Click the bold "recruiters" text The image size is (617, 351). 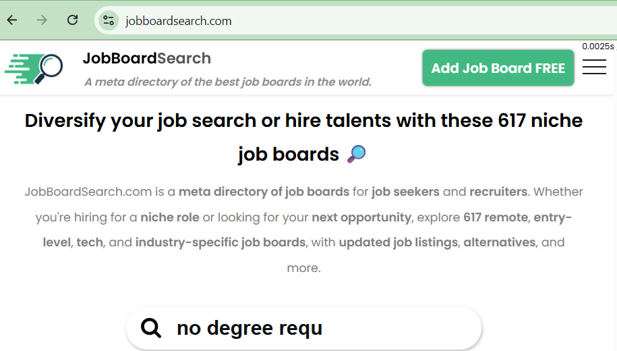pyautogui.click(x=498, y=192)
